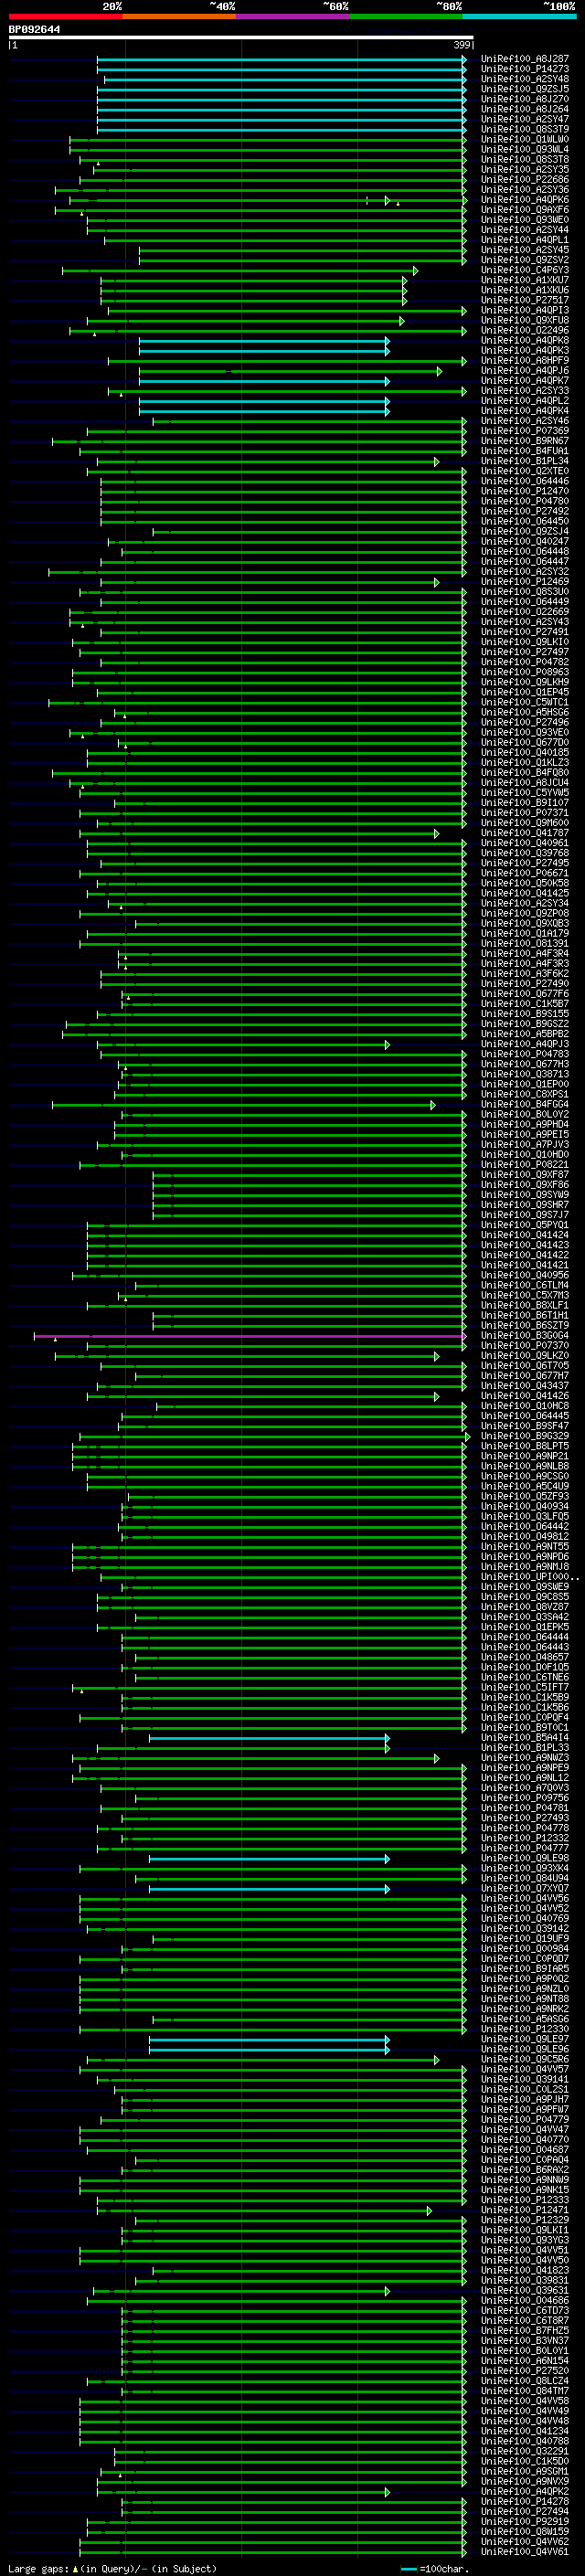Open hit UniRef100_A8J287
This screenshot has width=585, height=2576.
tap(525, 59)
